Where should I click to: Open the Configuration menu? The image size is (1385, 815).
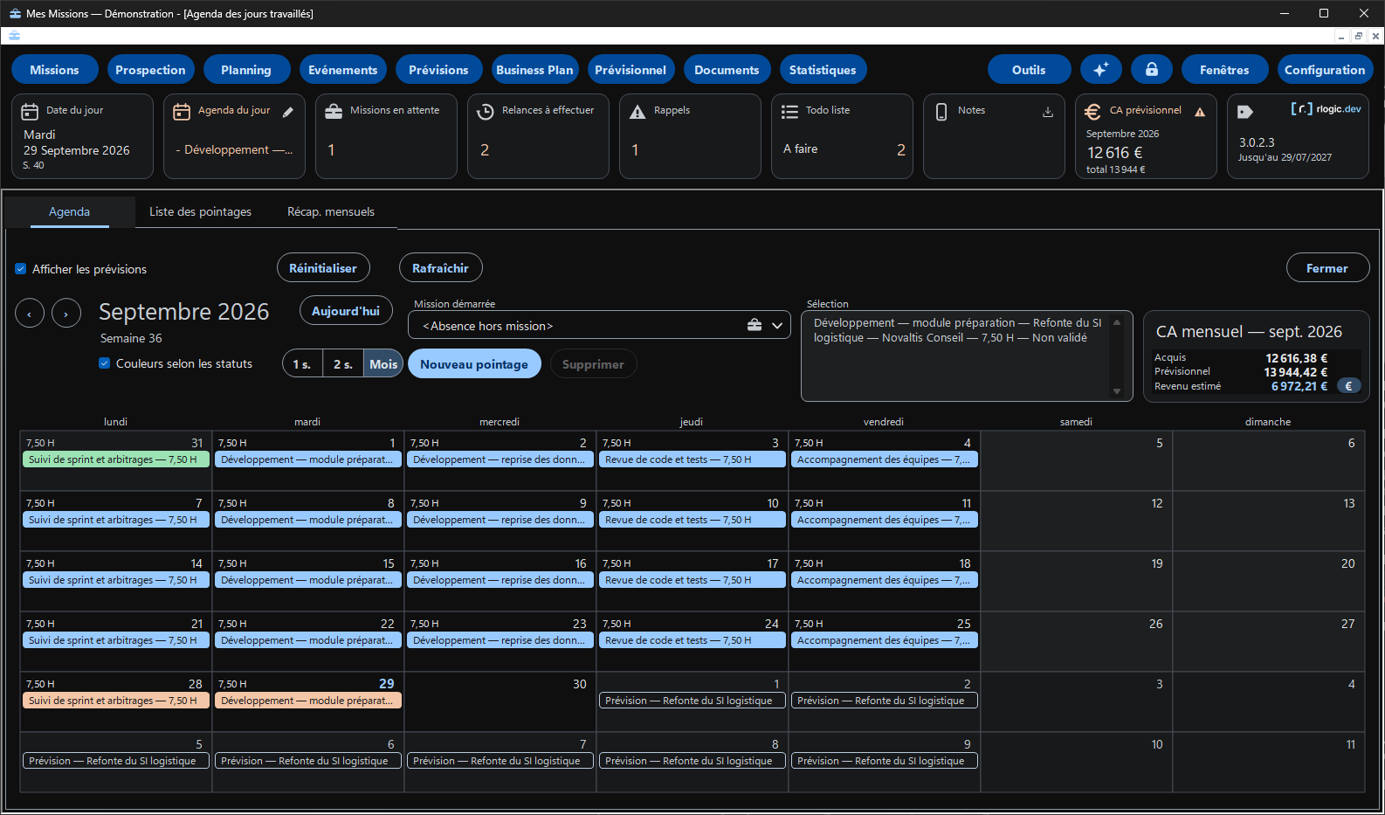click(1325, 70)
